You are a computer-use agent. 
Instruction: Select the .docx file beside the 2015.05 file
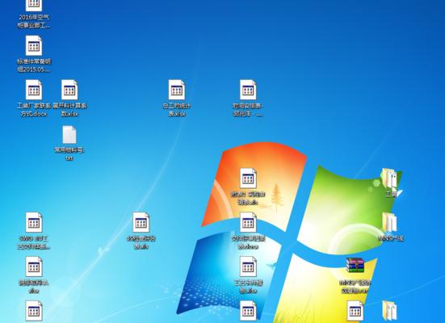point(34,98)
